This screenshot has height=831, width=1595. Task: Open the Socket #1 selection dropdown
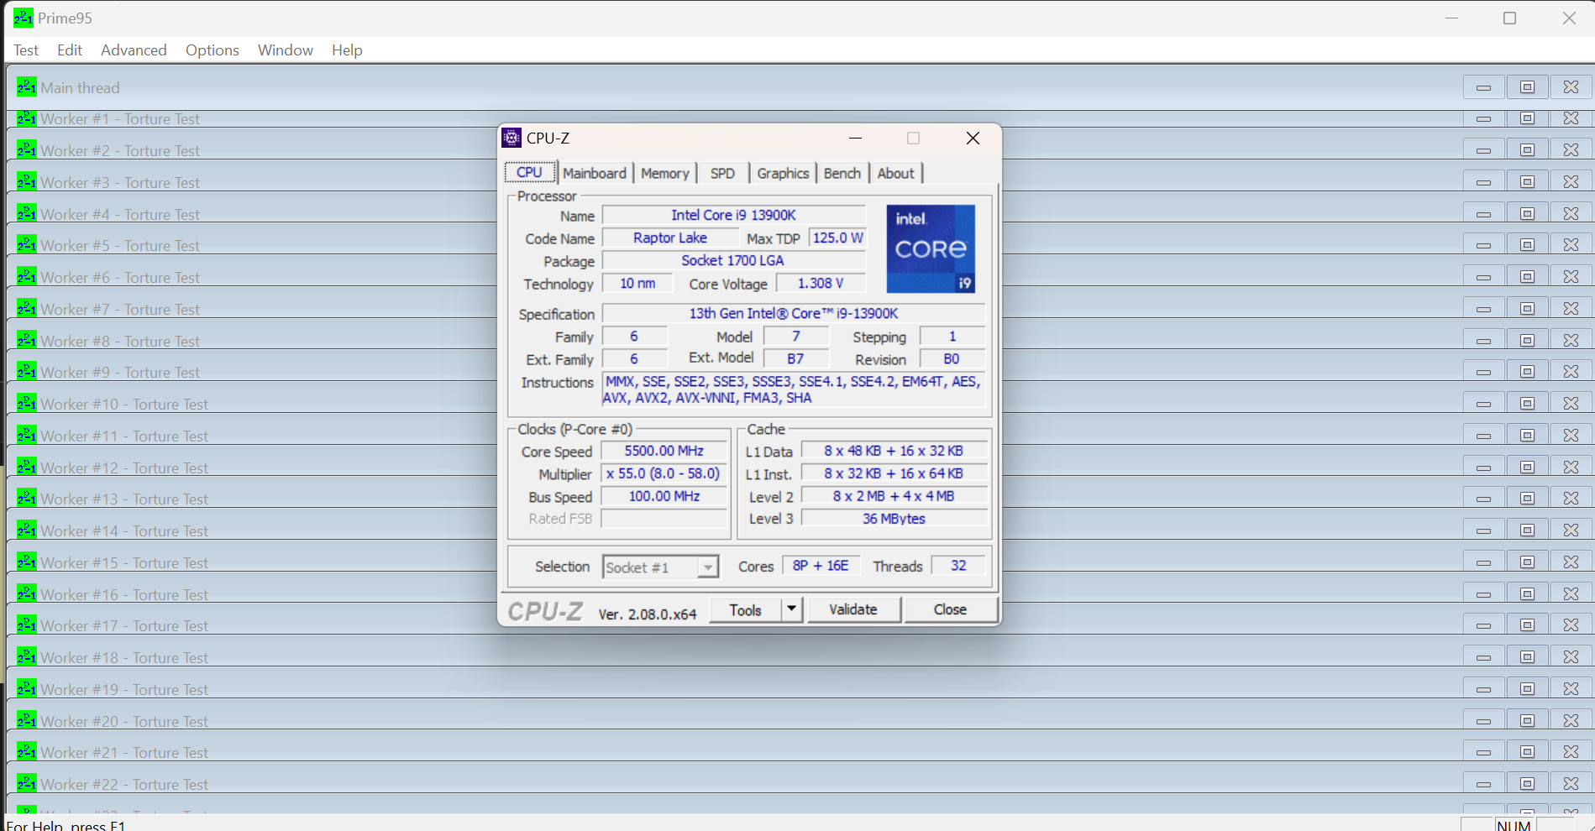point(660,567)
